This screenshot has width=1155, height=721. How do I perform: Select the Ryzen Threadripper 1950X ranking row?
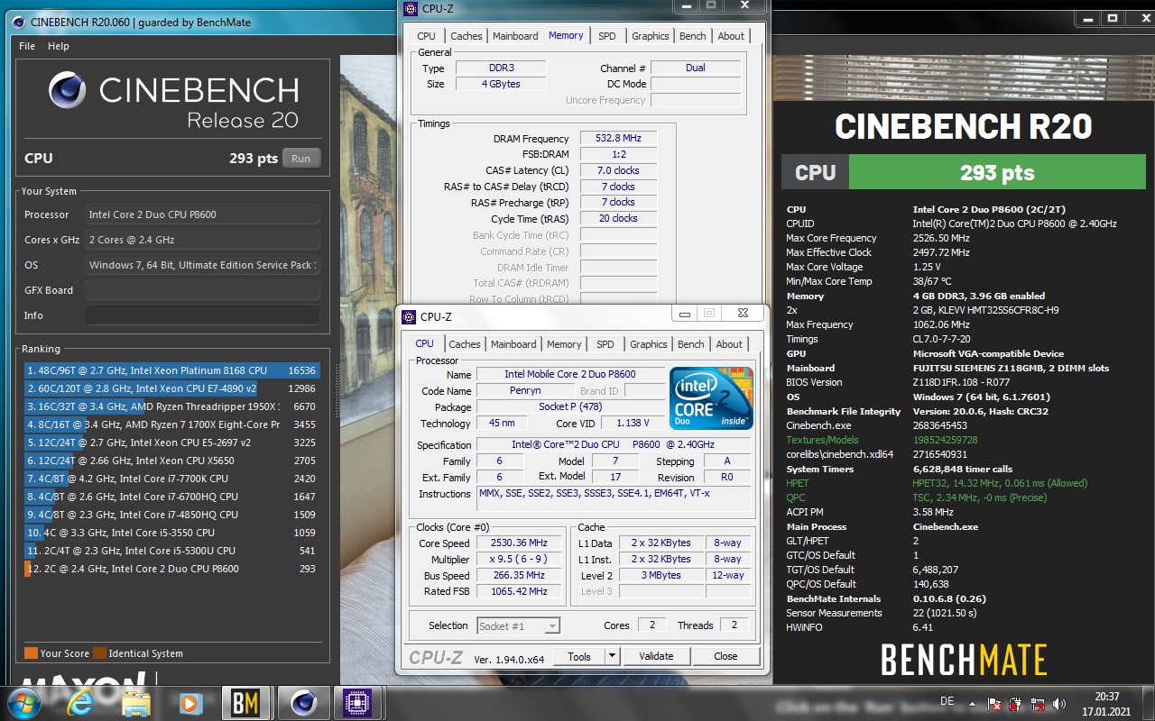tap(171, 406)
